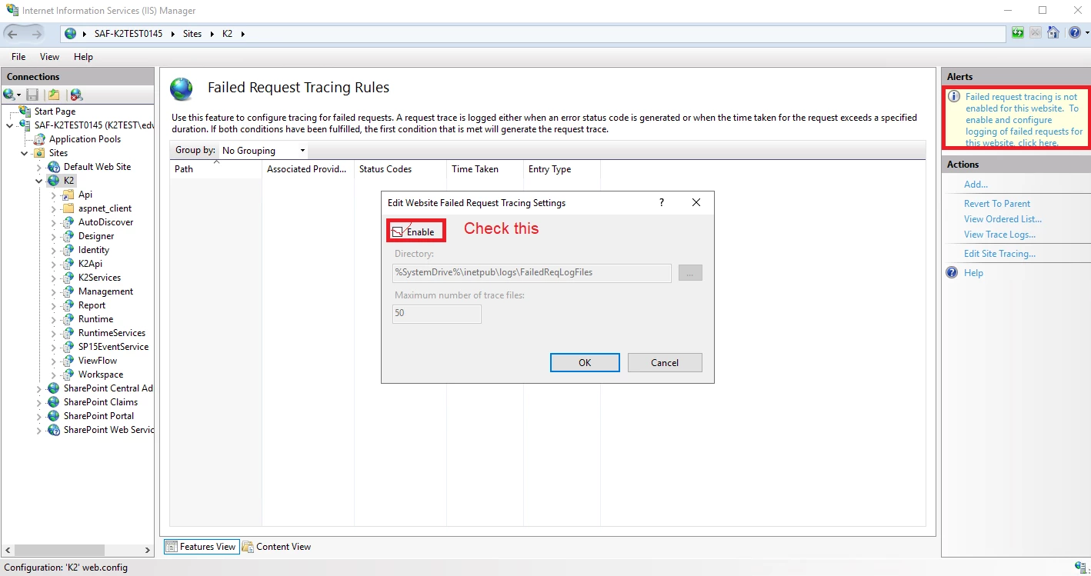Viewport: 1091px width, 576px height.
Task: Open Edit Site Tracing action
Action: 999,254
